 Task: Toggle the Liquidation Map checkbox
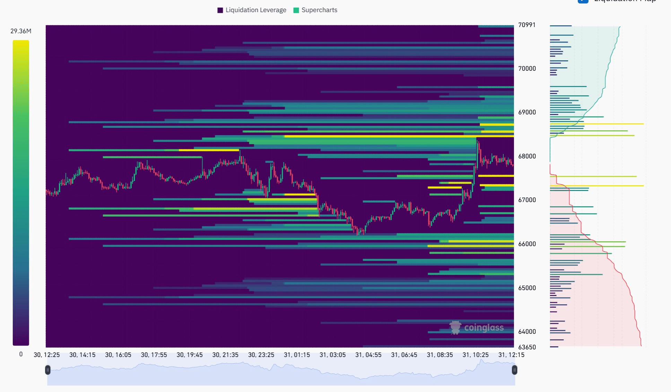coord(583,1)
